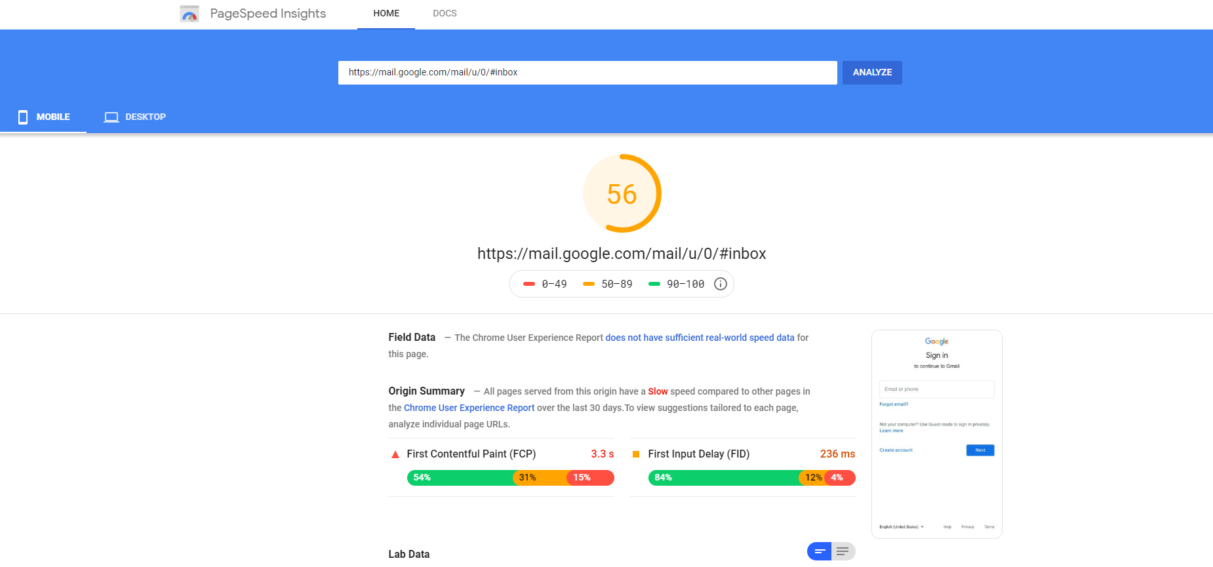Click the 0–49 red legend entry

click(545, 284)
